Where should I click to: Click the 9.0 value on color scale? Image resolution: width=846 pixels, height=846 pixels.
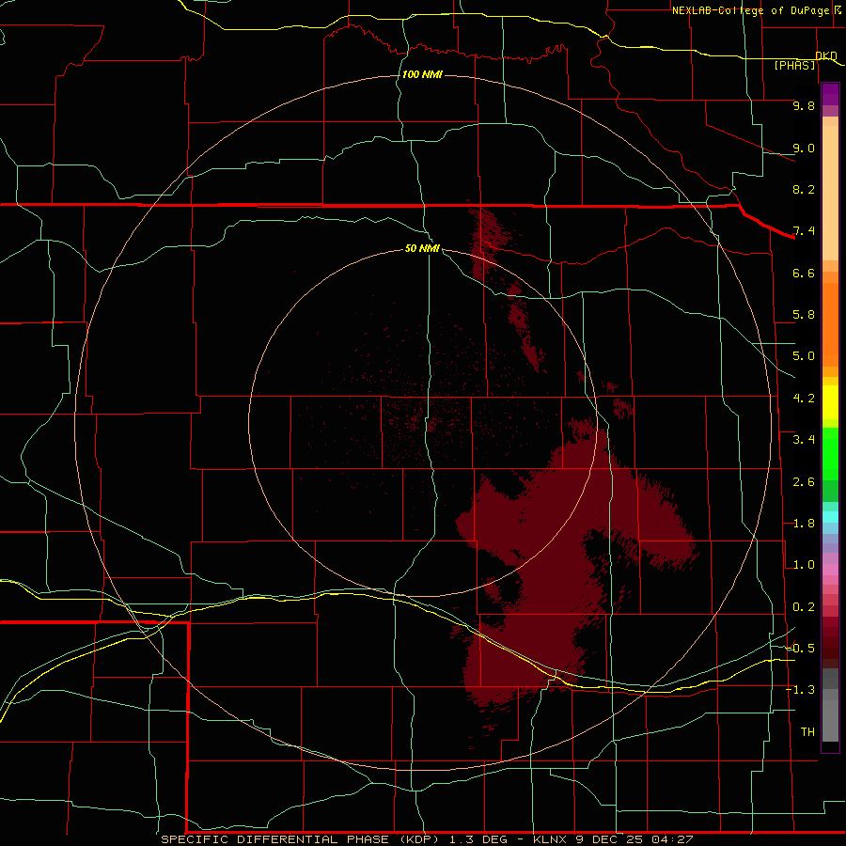pos(804,148)
